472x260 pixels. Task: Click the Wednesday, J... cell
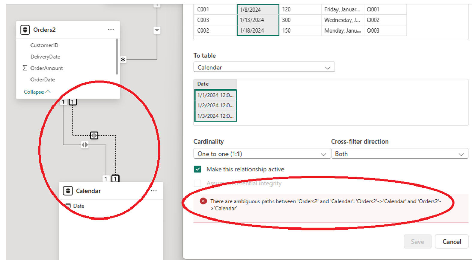[343, 20]
